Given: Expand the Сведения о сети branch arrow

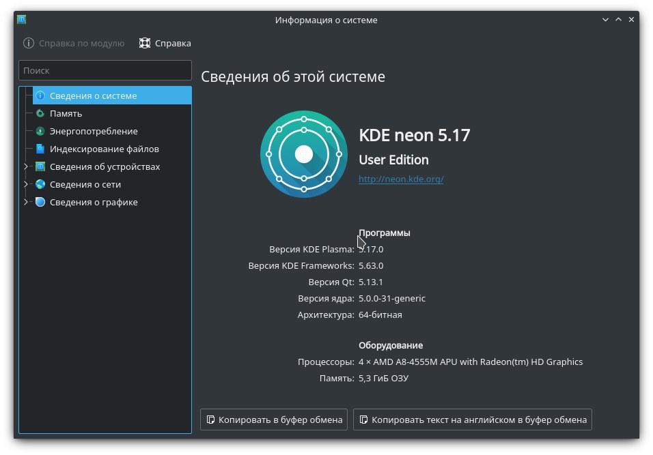Looking at the screenshot, I should tap(26, 184).
